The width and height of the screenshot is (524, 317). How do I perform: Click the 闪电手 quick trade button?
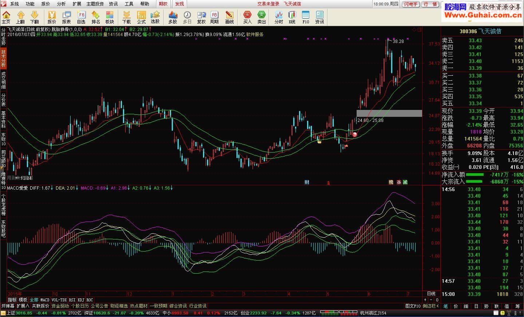pyautogui.click(x=411, y=4)
